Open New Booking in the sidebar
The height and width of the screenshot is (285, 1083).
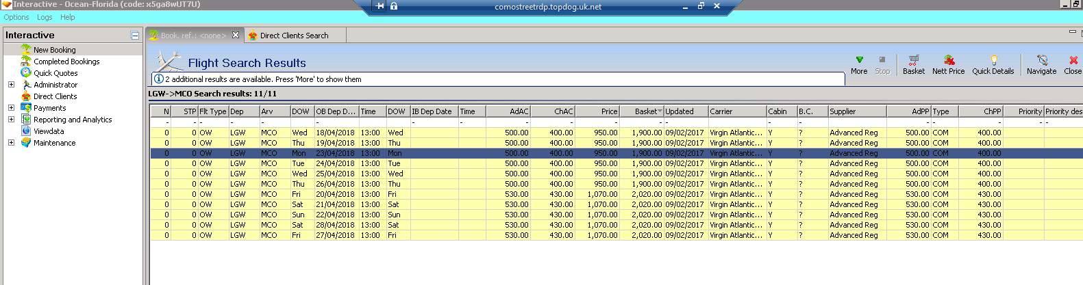(x=54, y=50)
